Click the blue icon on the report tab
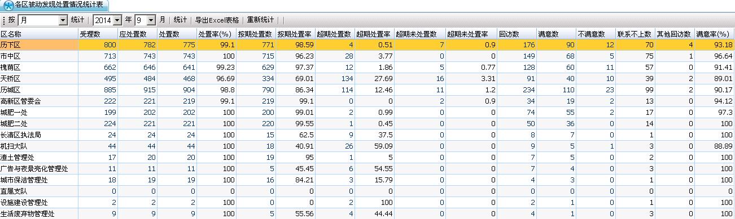The width and height of the screenshot is (735, 219). [8, 6]
